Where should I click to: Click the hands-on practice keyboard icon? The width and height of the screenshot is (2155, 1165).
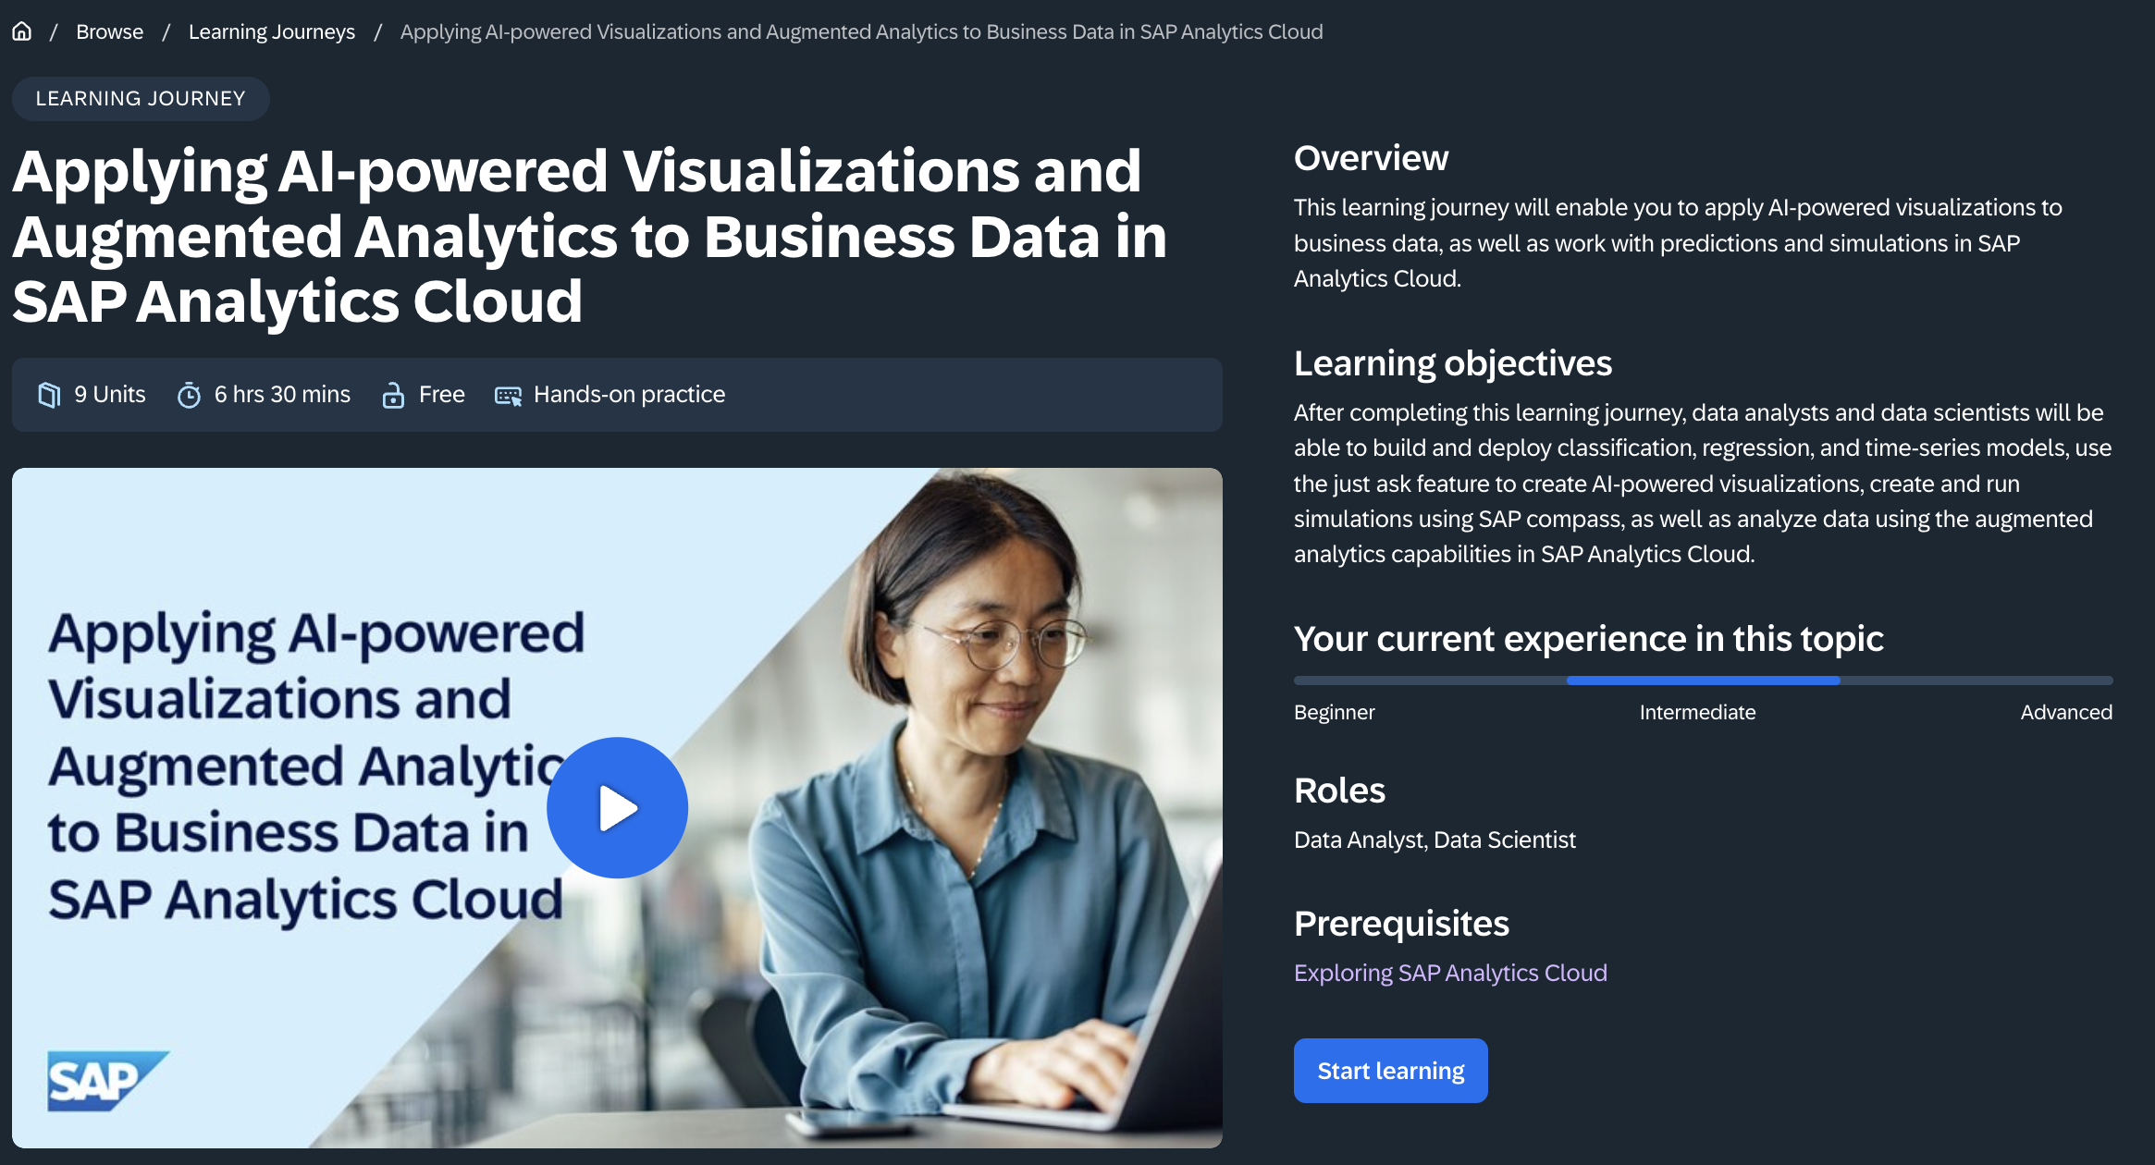pyautogui.click(x=508, y=396)
